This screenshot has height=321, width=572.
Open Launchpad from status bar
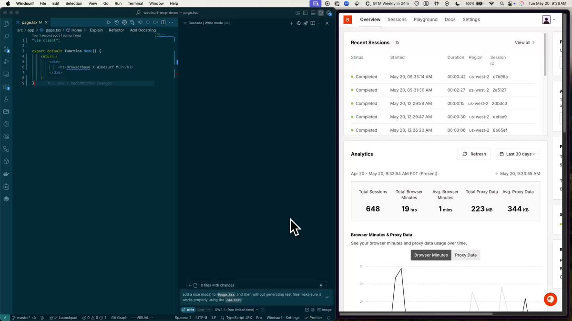64,318
